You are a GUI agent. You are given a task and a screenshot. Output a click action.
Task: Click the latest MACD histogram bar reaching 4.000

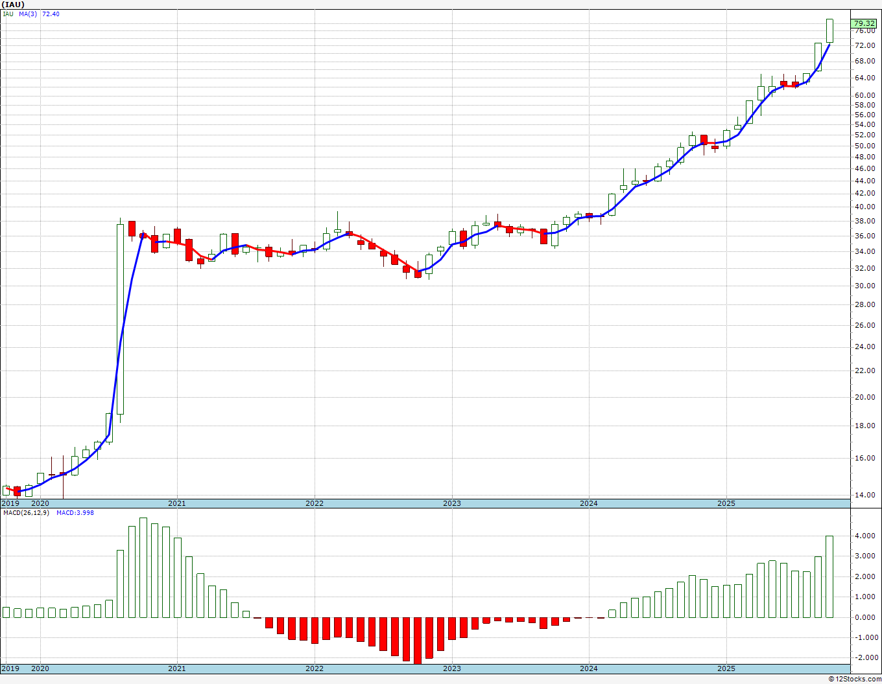point(829,576)
